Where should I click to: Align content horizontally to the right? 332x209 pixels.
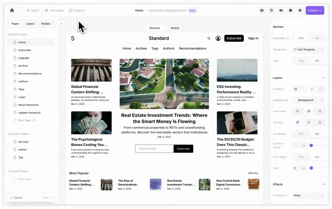pyautogui.click(x=320, y=111)
